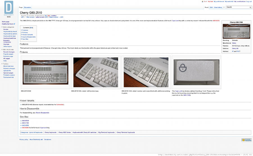253x156 pixels.
Task: Click the search magnifier icon
Action: [x=250, y=7]
